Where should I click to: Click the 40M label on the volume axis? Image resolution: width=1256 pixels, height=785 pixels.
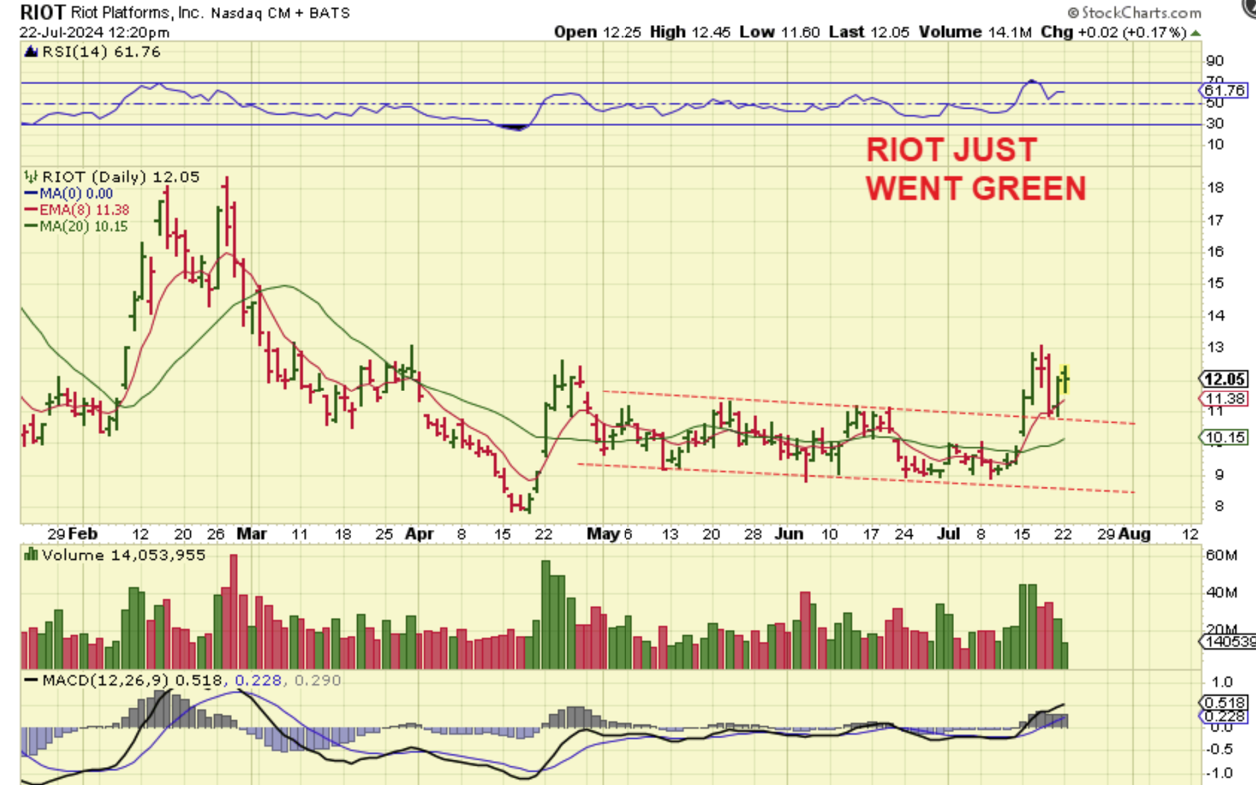(x=1222, y=592)
